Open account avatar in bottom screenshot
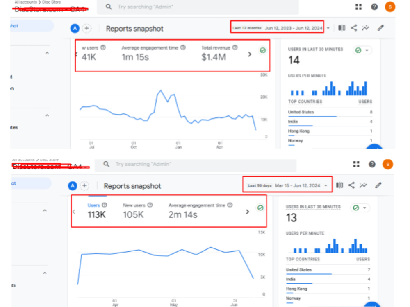Image resolution: width=410 pixels, height=307 pixels. (387, 164)
